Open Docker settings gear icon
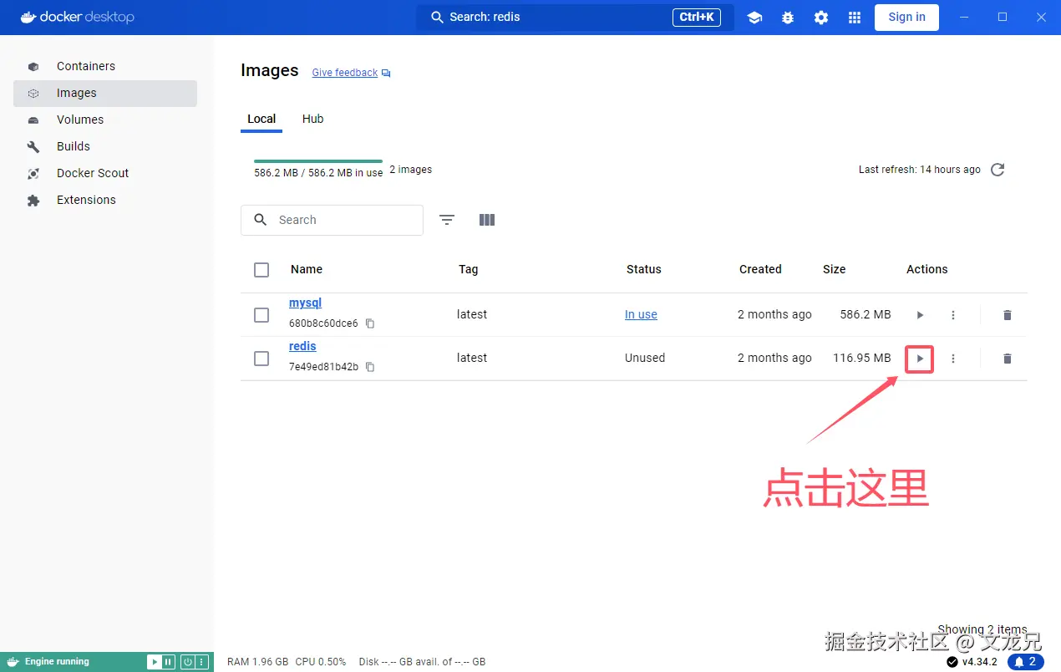The image size is (1061, 672). click(x=821, y=18)
